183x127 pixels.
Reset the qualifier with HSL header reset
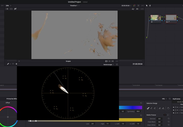point(170,99)
